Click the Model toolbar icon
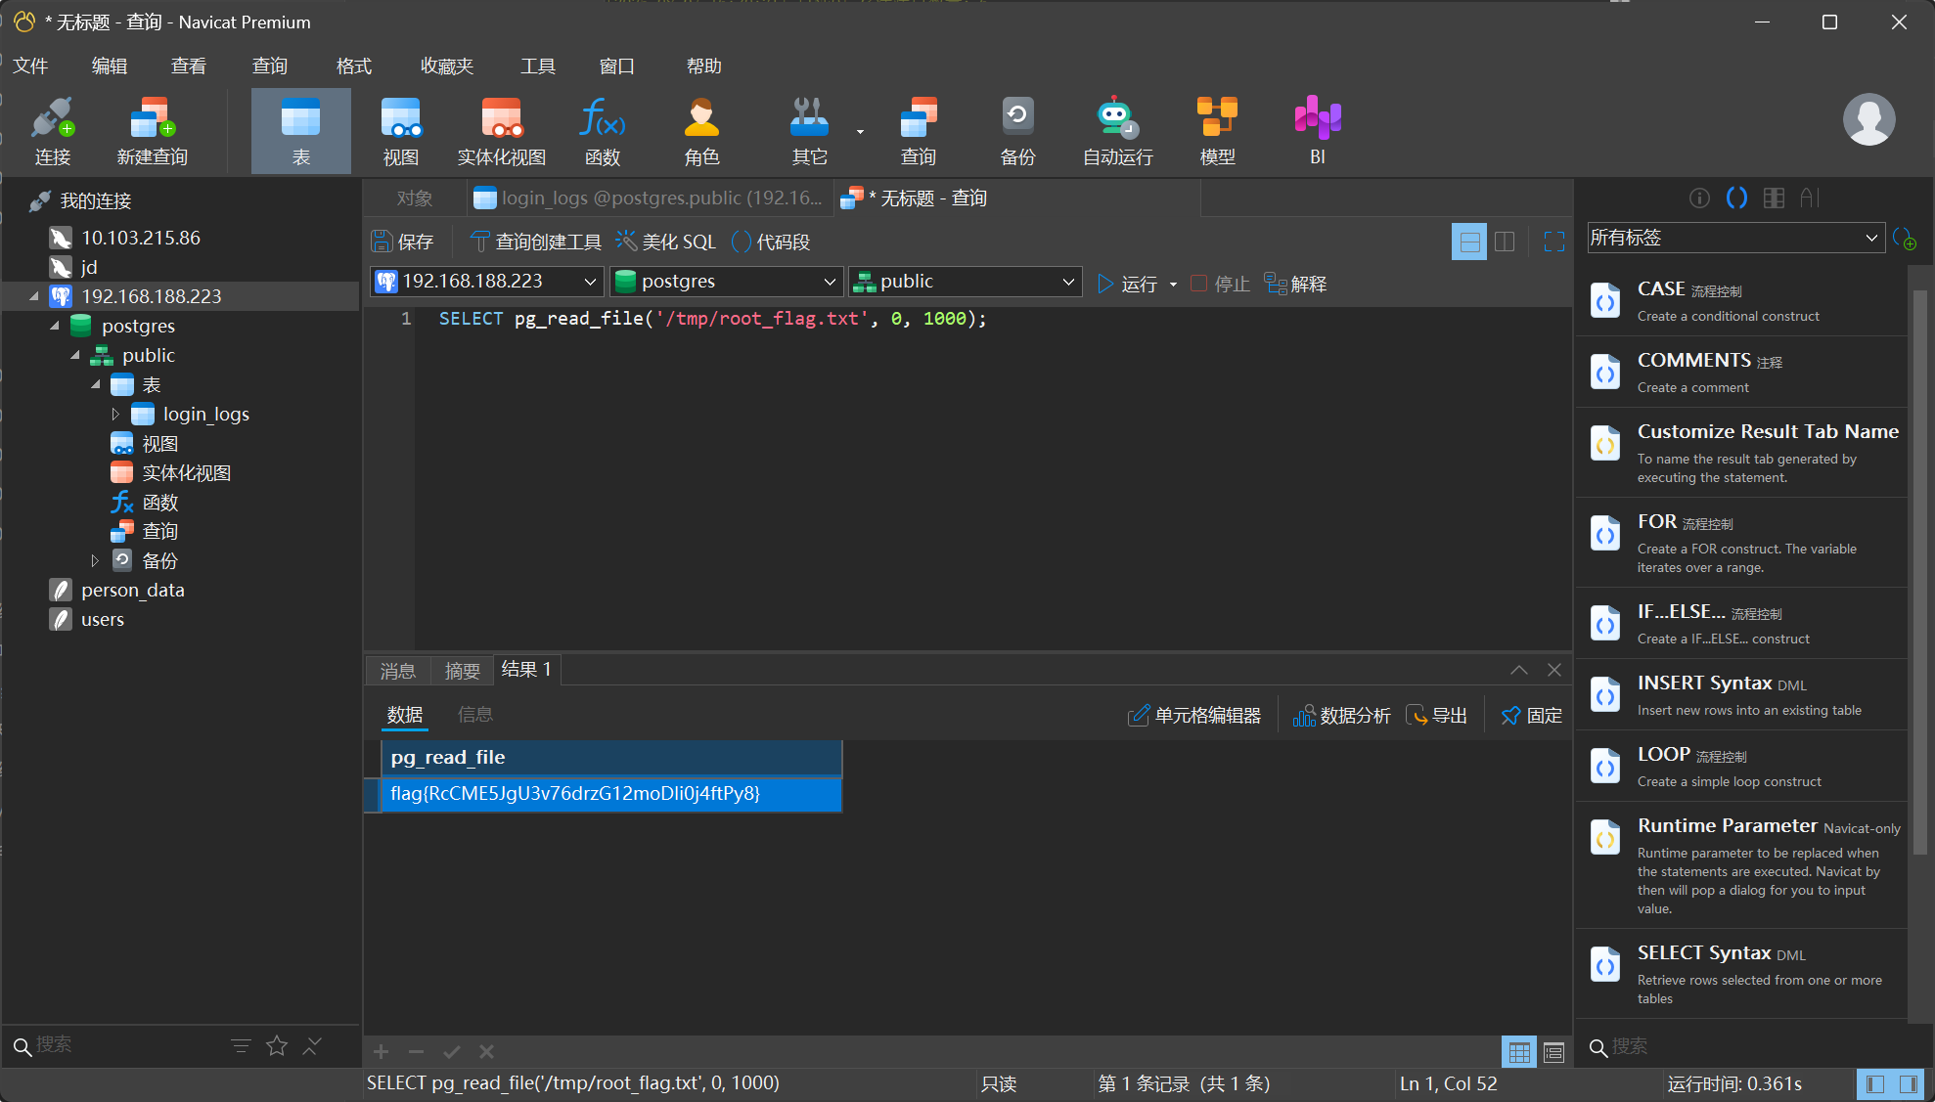1935x1102 pixels. [1218, 131]
